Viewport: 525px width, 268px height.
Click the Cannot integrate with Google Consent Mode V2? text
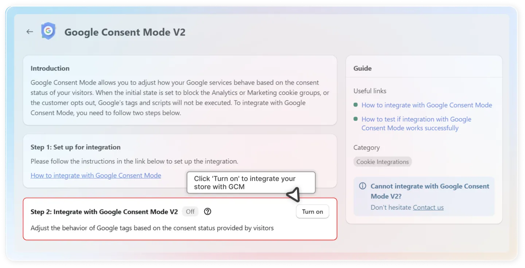tap(430, 191)
